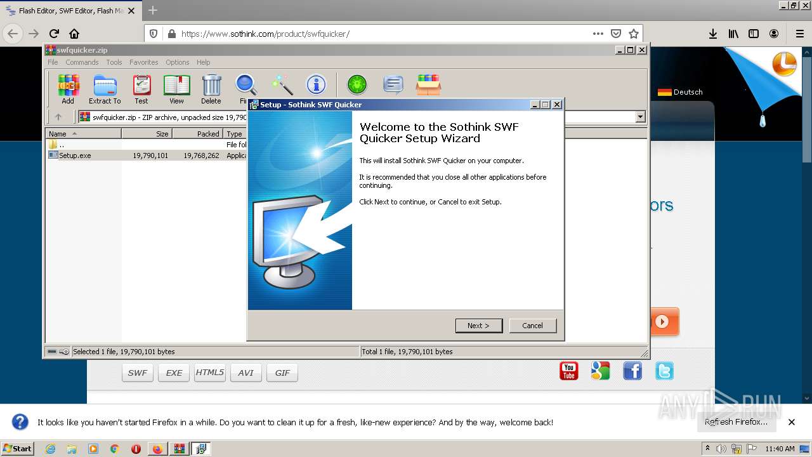Open Chrome from the taskbar

[115, 449]
